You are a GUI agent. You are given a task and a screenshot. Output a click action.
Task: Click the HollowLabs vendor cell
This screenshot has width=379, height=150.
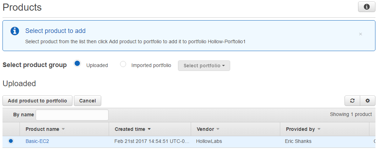click(209, 141)
